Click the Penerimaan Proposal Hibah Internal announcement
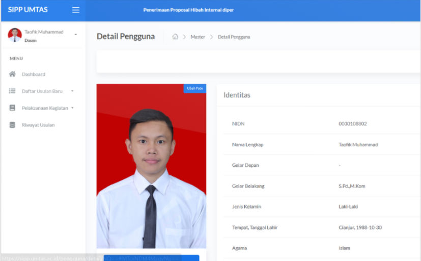Viewport: 421px width, 261px height. tap(188, 10)
